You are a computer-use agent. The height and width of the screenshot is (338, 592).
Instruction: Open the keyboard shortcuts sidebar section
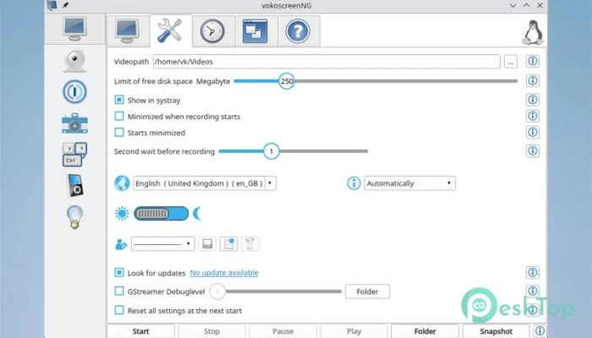74,154
